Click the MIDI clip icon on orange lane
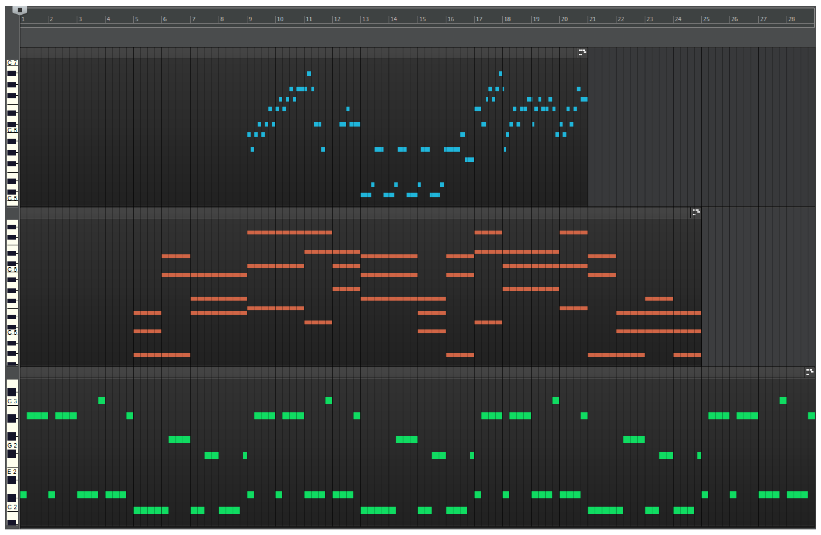This screenshot has width=821, height=535. point(696,212)
